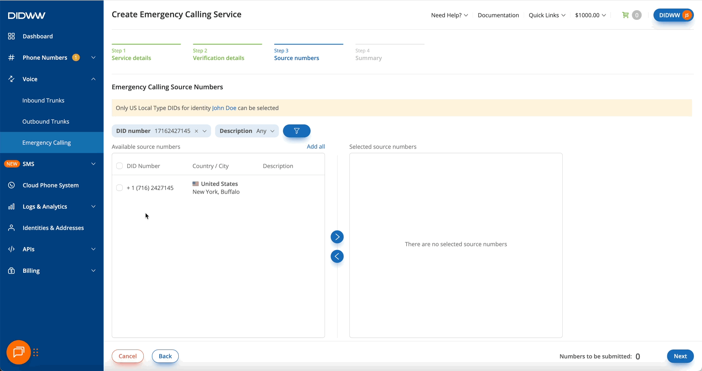The image size is (702, 371).
Task: Open the $1000.00 balance dropdown
Action: coord(590,15)
